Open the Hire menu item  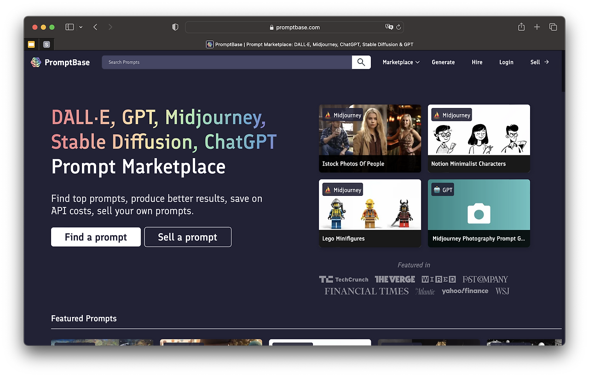coord(477,62)
